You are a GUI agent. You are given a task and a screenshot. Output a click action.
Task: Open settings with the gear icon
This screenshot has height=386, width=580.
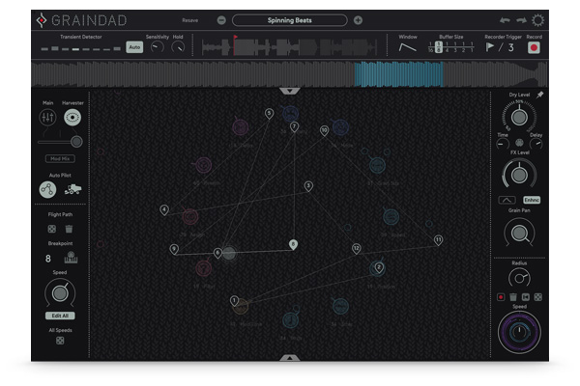click(x=538, y=20)
